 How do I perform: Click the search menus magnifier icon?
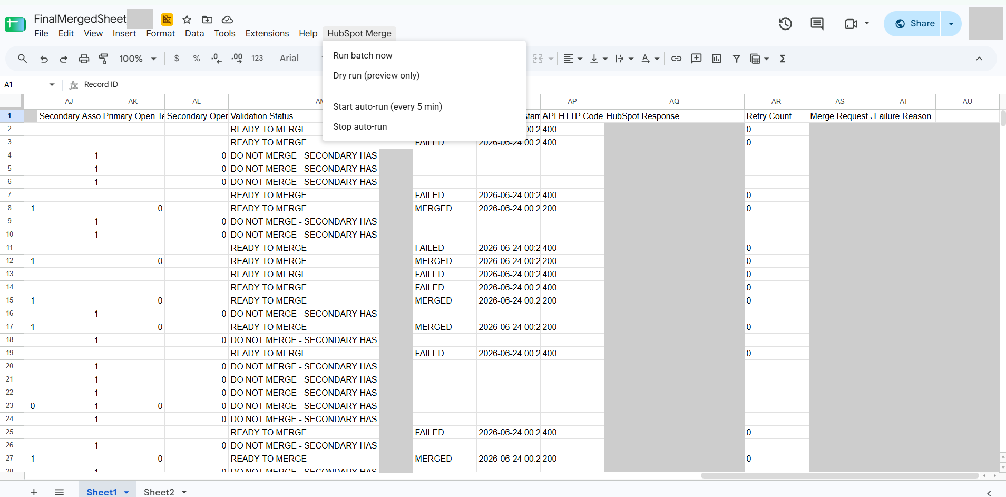point(22,59)
